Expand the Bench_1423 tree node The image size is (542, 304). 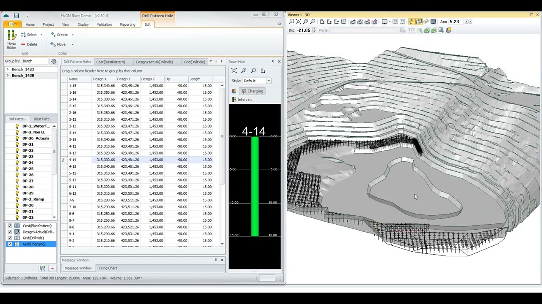point(8,69)
